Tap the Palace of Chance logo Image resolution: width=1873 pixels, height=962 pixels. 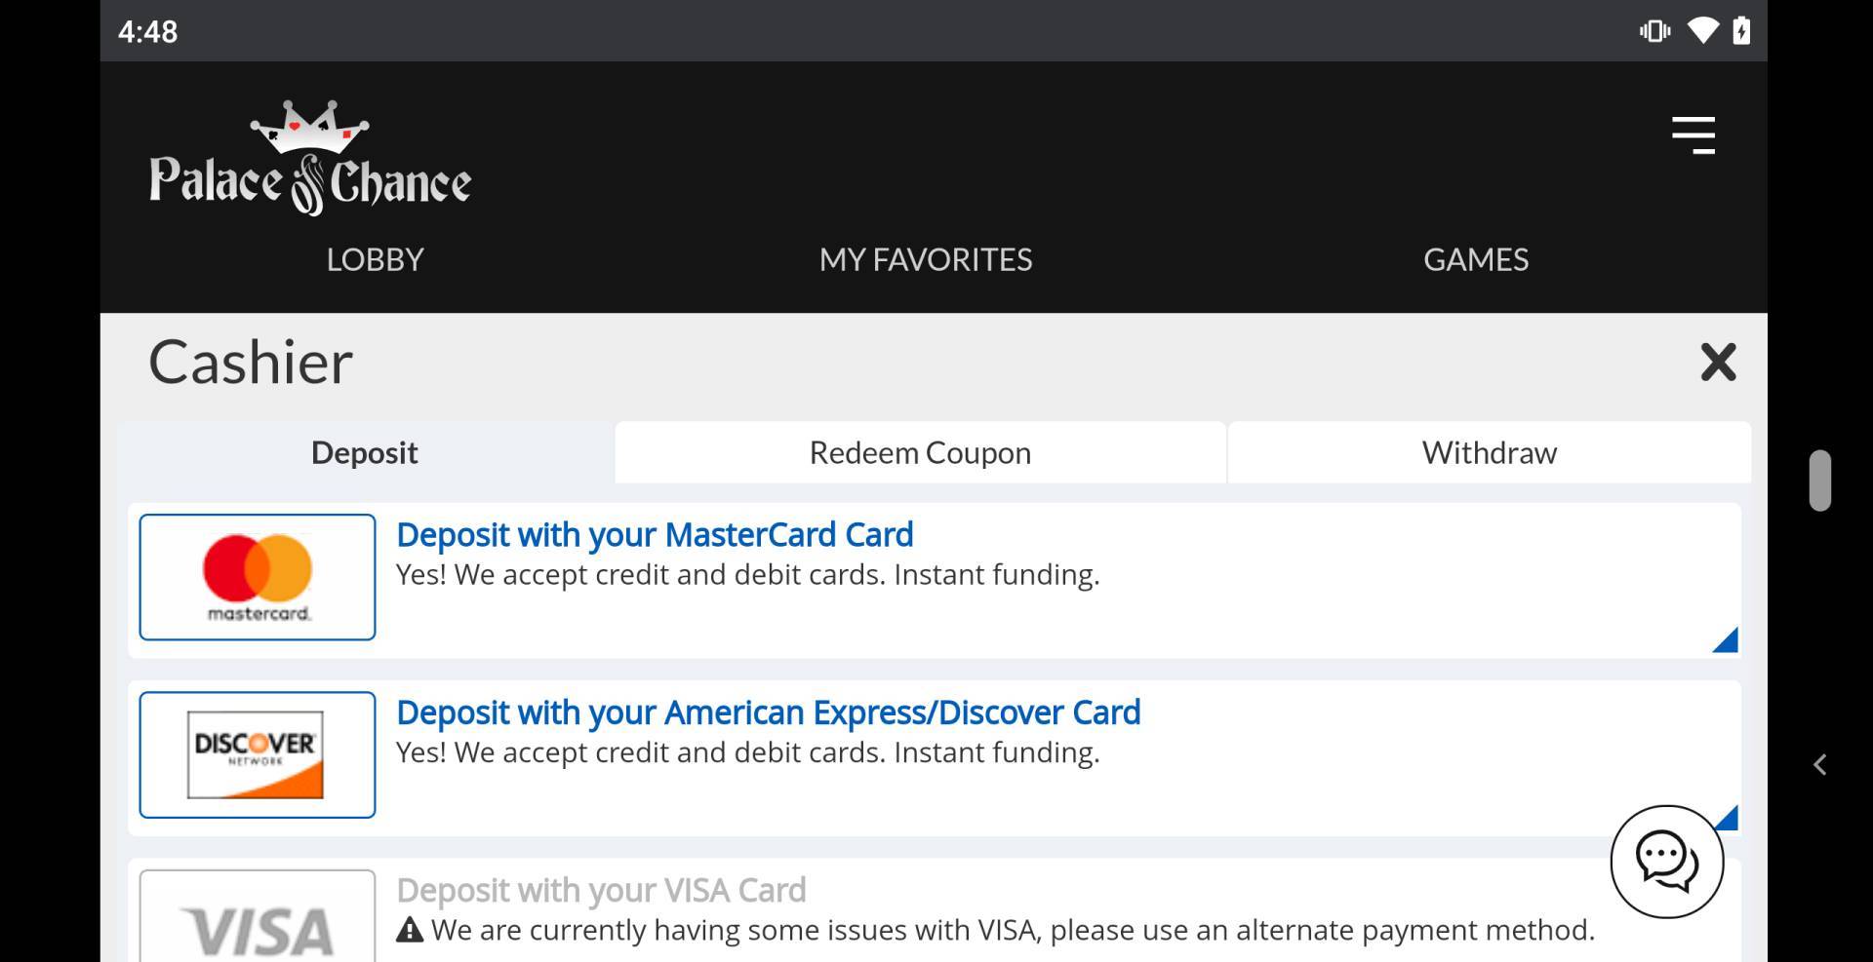tap(310, 159)
